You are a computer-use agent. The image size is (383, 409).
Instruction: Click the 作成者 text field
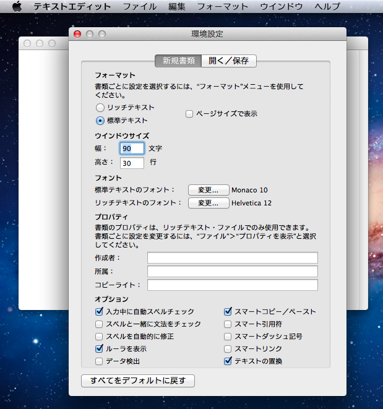pos(233,257)
